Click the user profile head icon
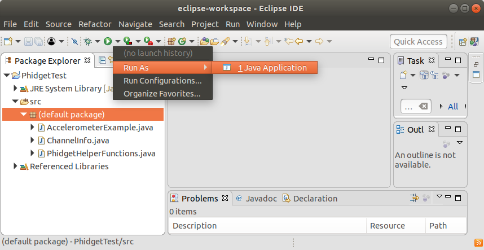The height and width of the screenshot is (250, 484). coord(51,41)
